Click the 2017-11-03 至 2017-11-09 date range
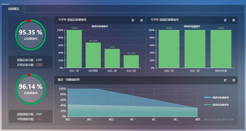246x131 pixels. 219,120
